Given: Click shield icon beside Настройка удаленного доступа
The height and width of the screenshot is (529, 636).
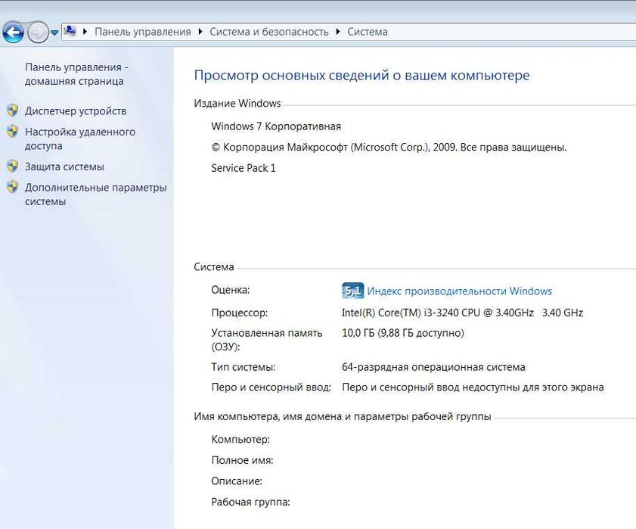Looking at the screenshot, I should click(x=13, y=131).
